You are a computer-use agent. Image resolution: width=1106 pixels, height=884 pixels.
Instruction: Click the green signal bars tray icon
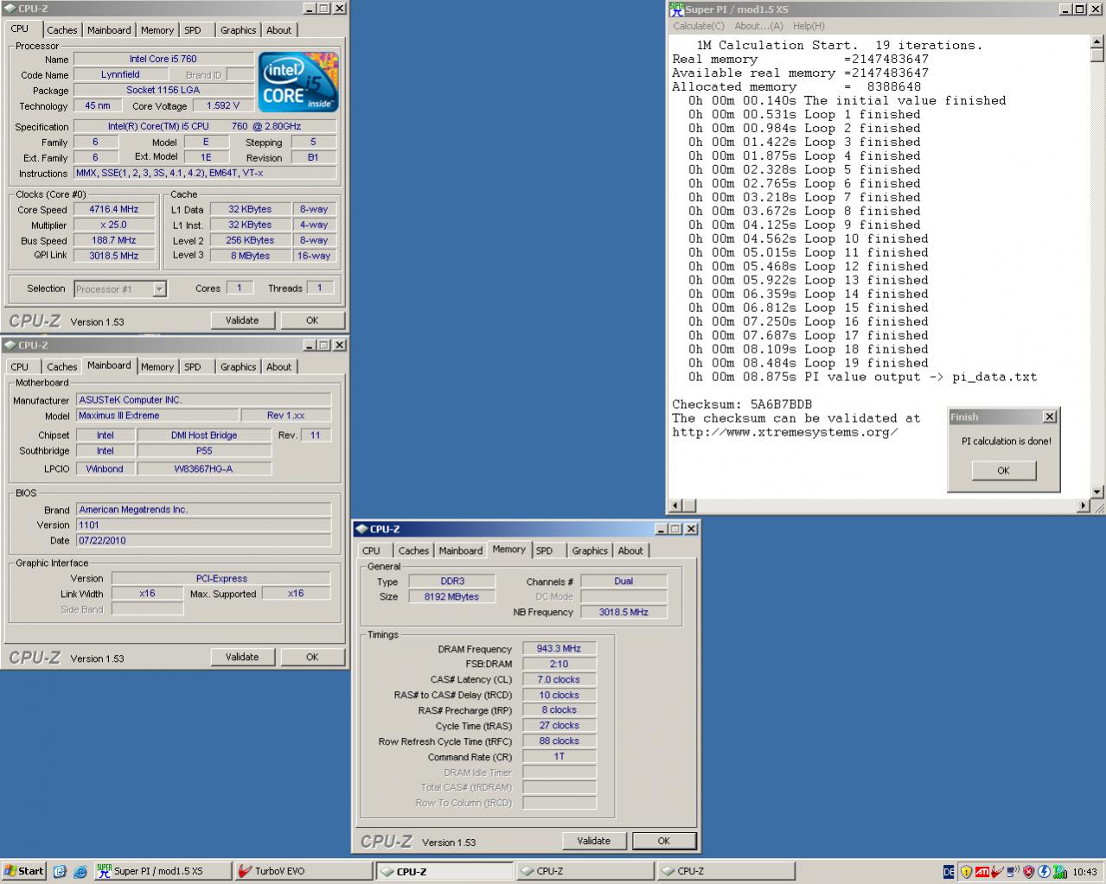coord(1058,872)
